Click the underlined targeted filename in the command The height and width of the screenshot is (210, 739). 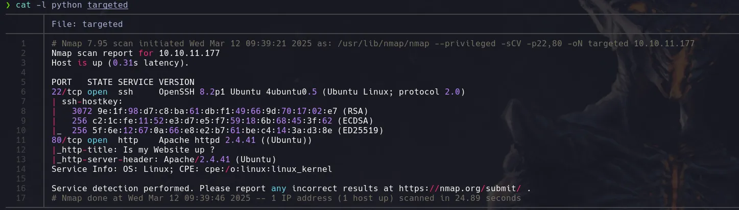(107, 5)
